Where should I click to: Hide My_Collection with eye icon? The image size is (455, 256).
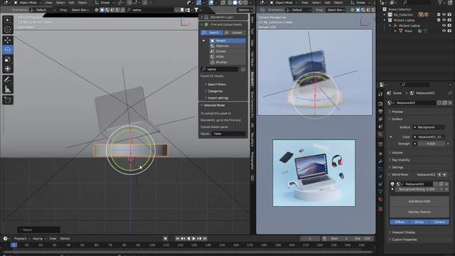444,14
